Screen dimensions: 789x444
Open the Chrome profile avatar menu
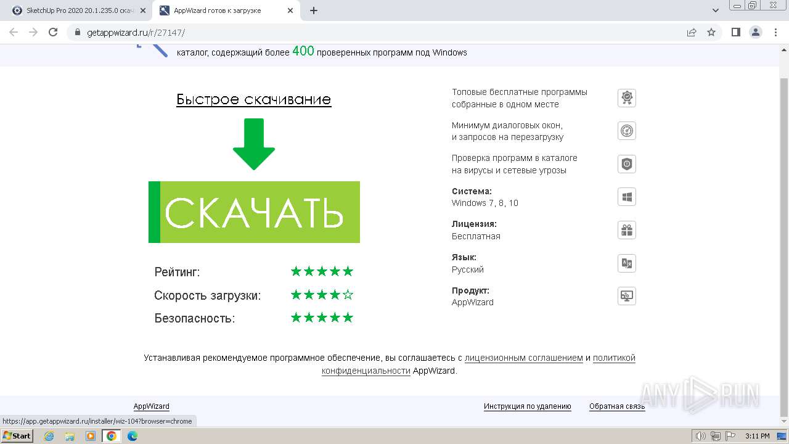[x=755, y=33]
